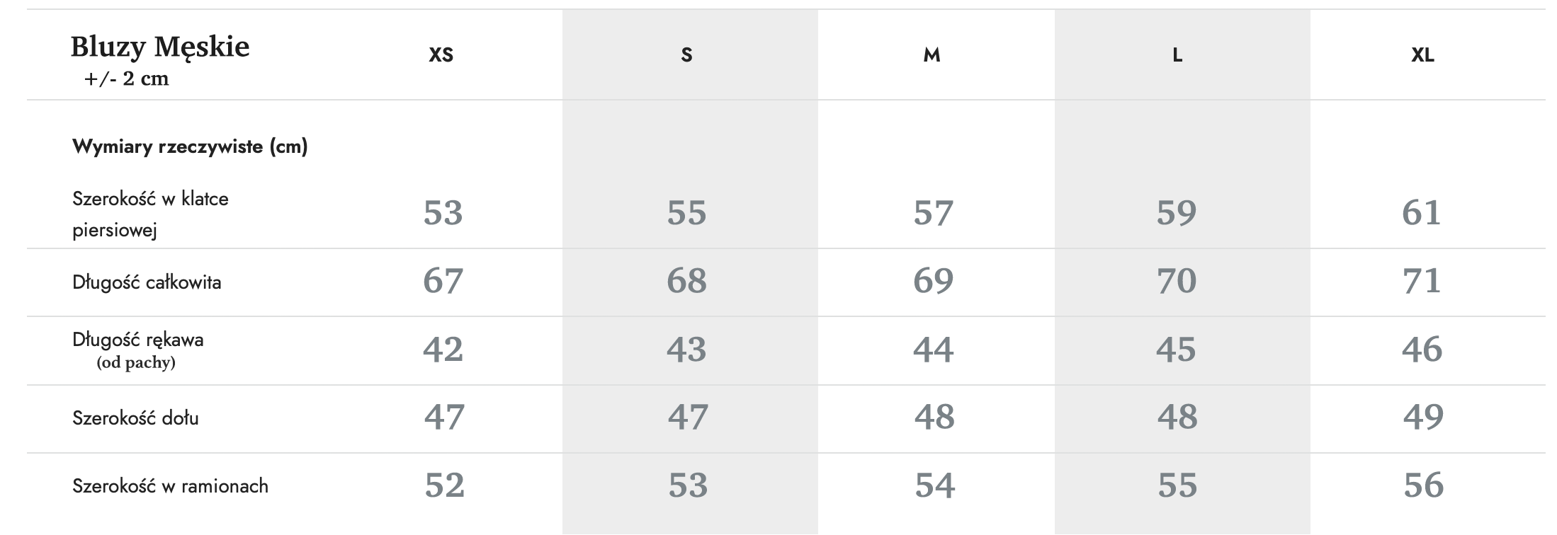Select the S size column header

[686, 55]
